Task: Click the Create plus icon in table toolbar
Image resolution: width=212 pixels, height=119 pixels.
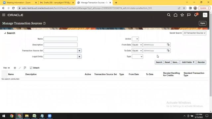Action: (x=15, y=68)
